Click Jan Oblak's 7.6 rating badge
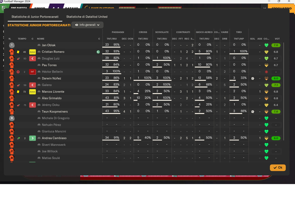The width and height of the screenshot is (295, 203). click(276, 45)
